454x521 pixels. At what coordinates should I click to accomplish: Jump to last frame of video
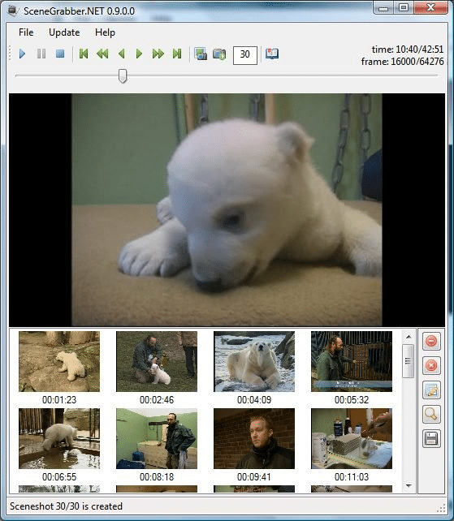click(177, 54)
